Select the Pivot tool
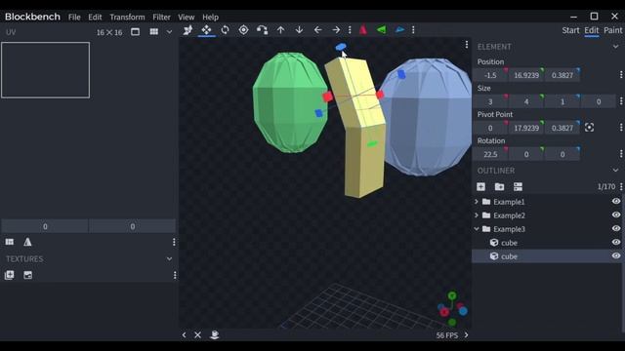 tap(243, 30)
